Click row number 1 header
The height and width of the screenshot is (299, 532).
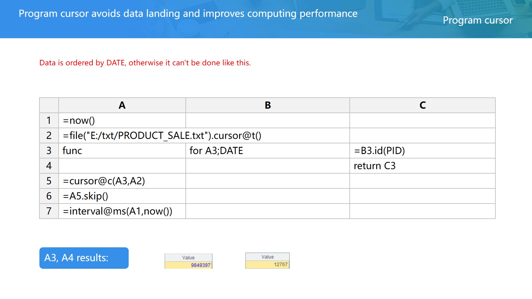(49, 121)
